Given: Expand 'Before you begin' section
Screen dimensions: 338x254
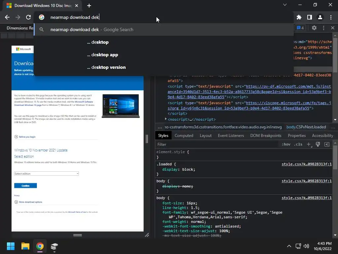Looking at the screenshot, I should click(25, 137).
